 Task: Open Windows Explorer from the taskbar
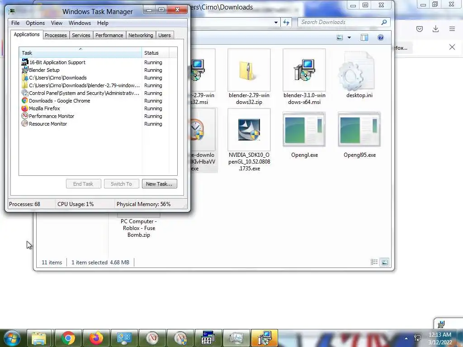39,338
